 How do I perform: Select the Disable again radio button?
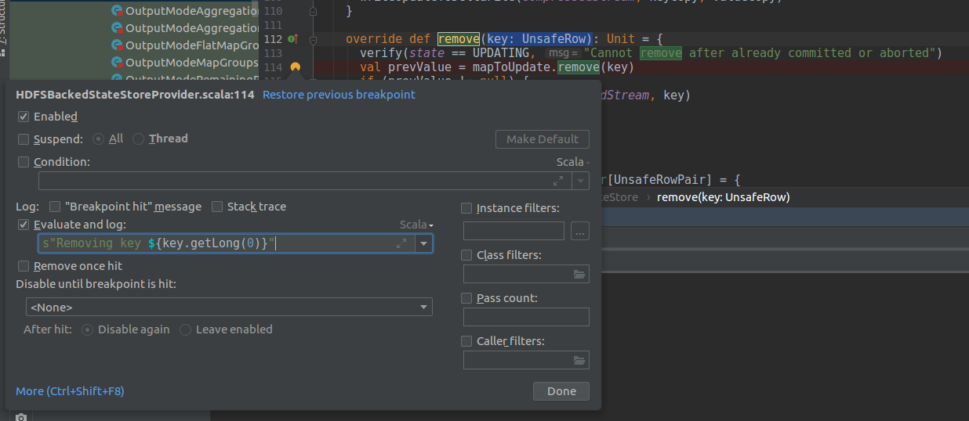pyautogui.click(x=88, y=329)
